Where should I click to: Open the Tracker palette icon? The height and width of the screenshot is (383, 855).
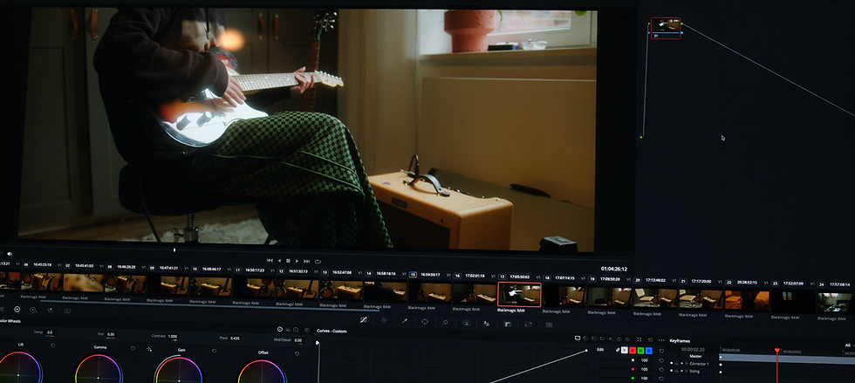click(x=446, y=322)
